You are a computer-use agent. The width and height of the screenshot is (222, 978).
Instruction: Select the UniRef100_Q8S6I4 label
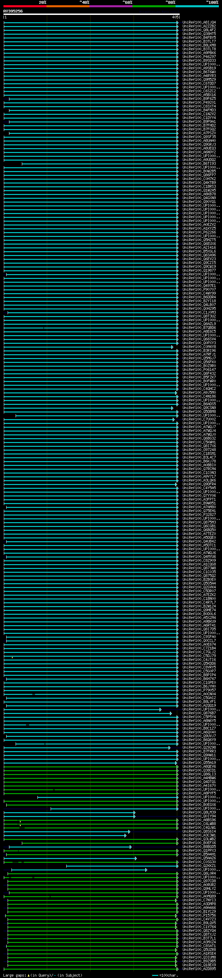click(199, 831)
